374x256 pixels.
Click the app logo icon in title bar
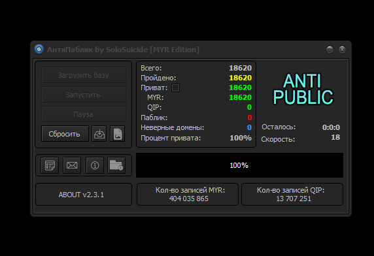[39, 49]
